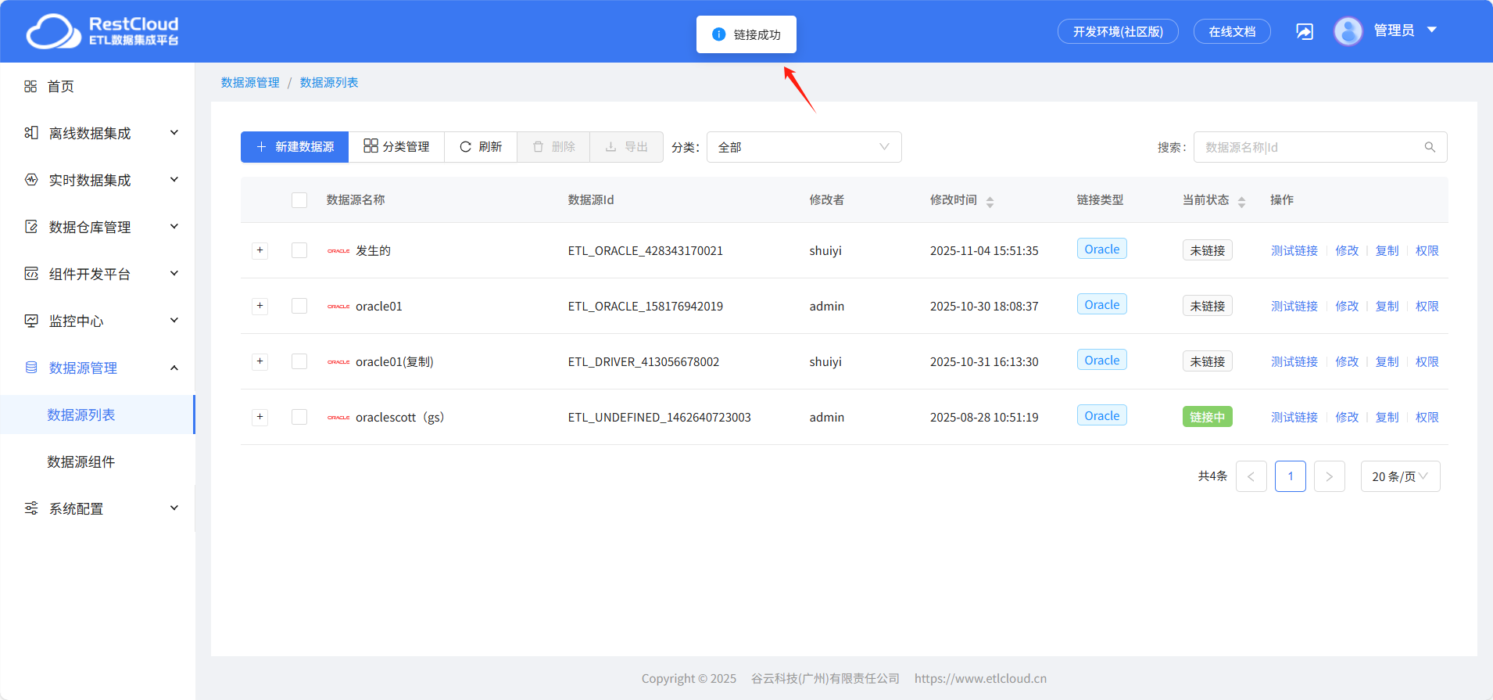Click 分类管理 button
Image resolution: width=1493 pixels, height=700 pixels.
click(x=396, y=147)
